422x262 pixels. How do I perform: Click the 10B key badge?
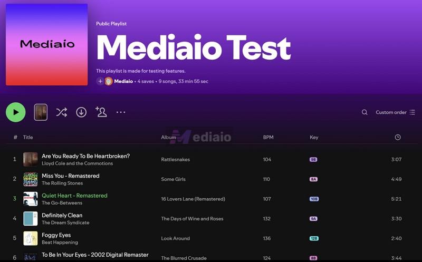point(314,199)
